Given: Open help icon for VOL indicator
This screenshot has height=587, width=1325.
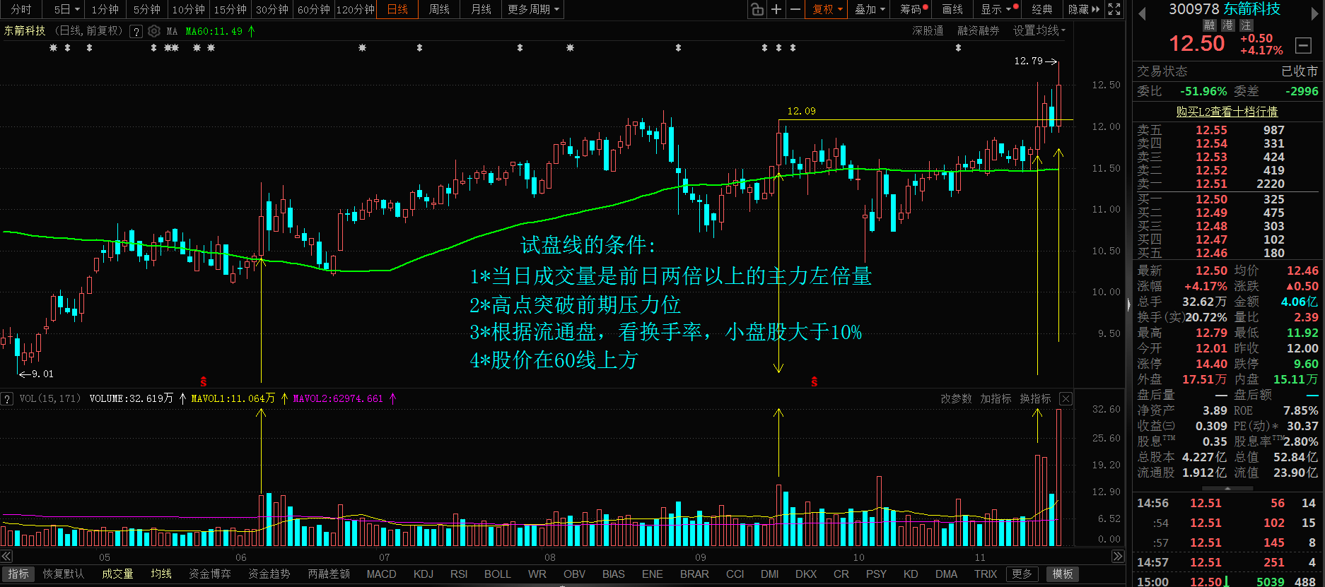Looking at the screenshot, I should (7, 399).
